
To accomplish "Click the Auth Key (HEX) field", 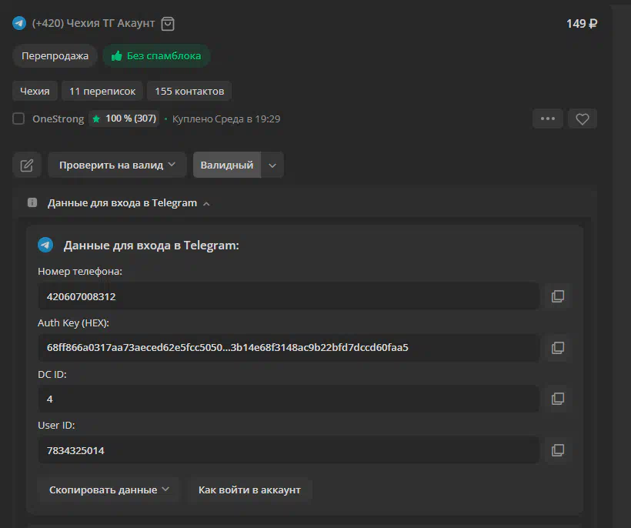I will [289, 348].
